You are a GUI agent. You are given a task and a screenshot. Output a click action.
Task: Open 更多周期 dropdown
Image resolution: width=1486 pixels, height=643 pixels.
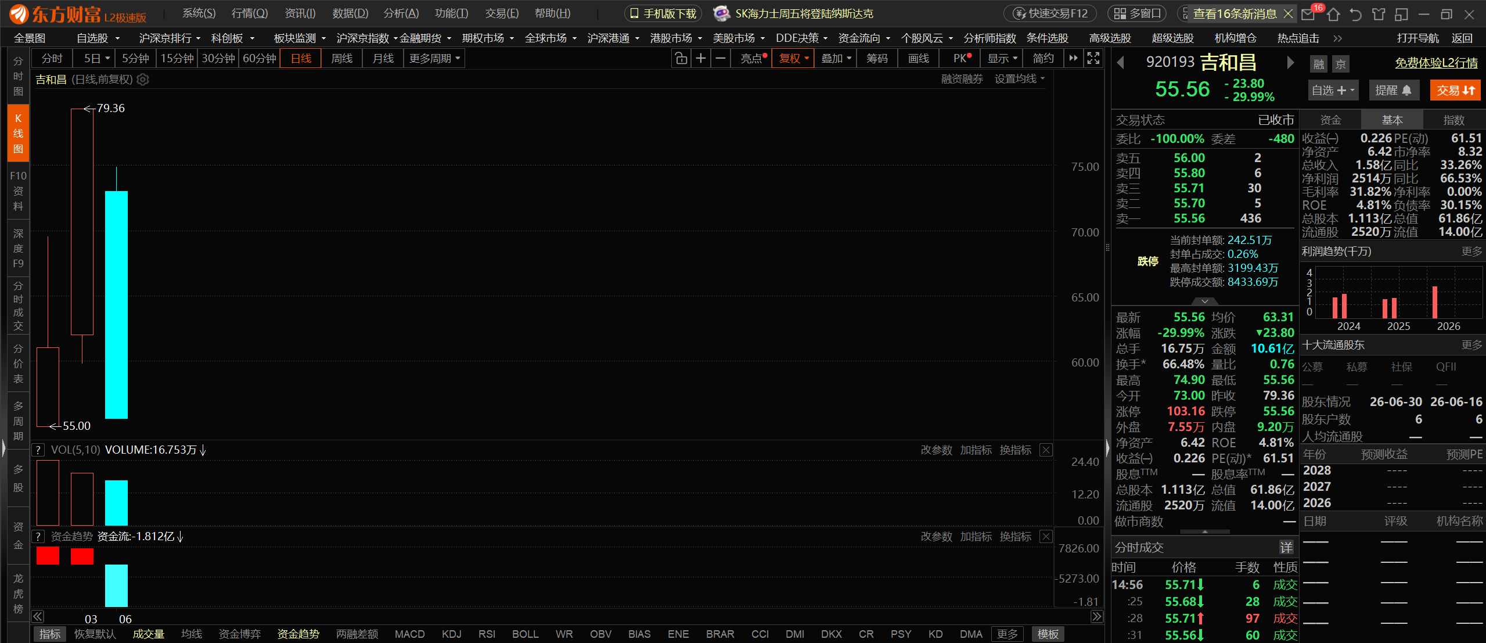434,59
